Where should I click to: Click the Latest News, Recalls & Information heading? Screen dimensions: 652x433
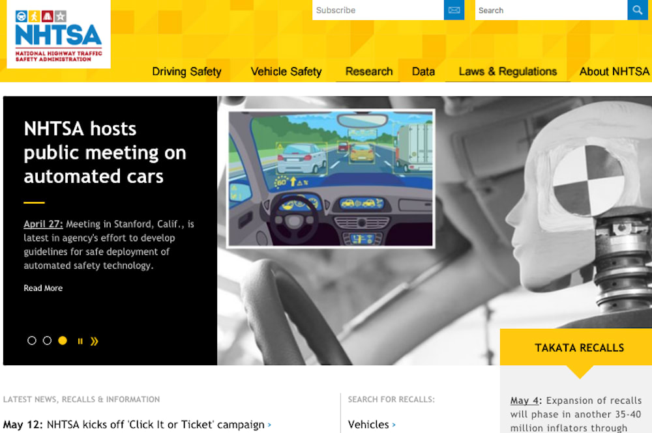(x=81, y=399)
